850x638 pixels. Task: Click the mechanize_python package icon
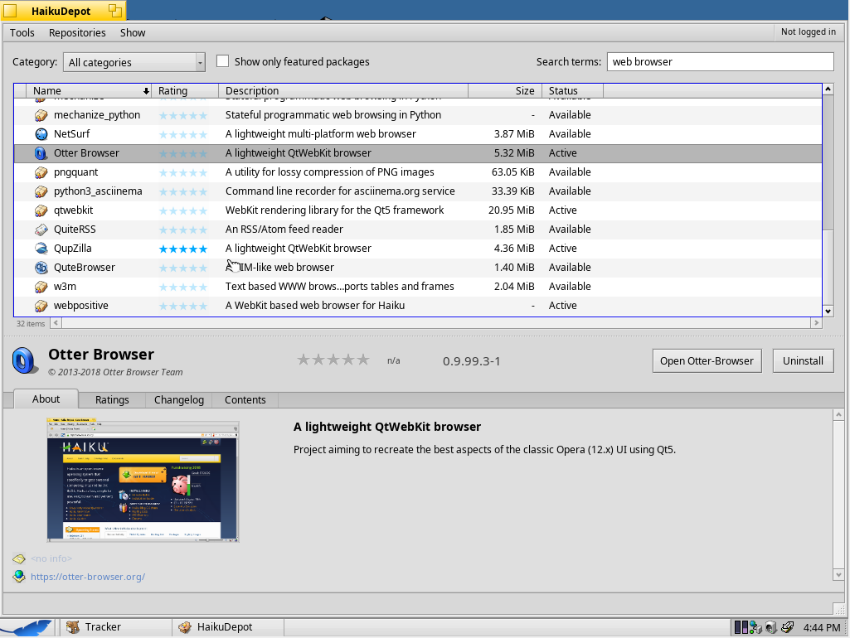click(x=41, y=115)
